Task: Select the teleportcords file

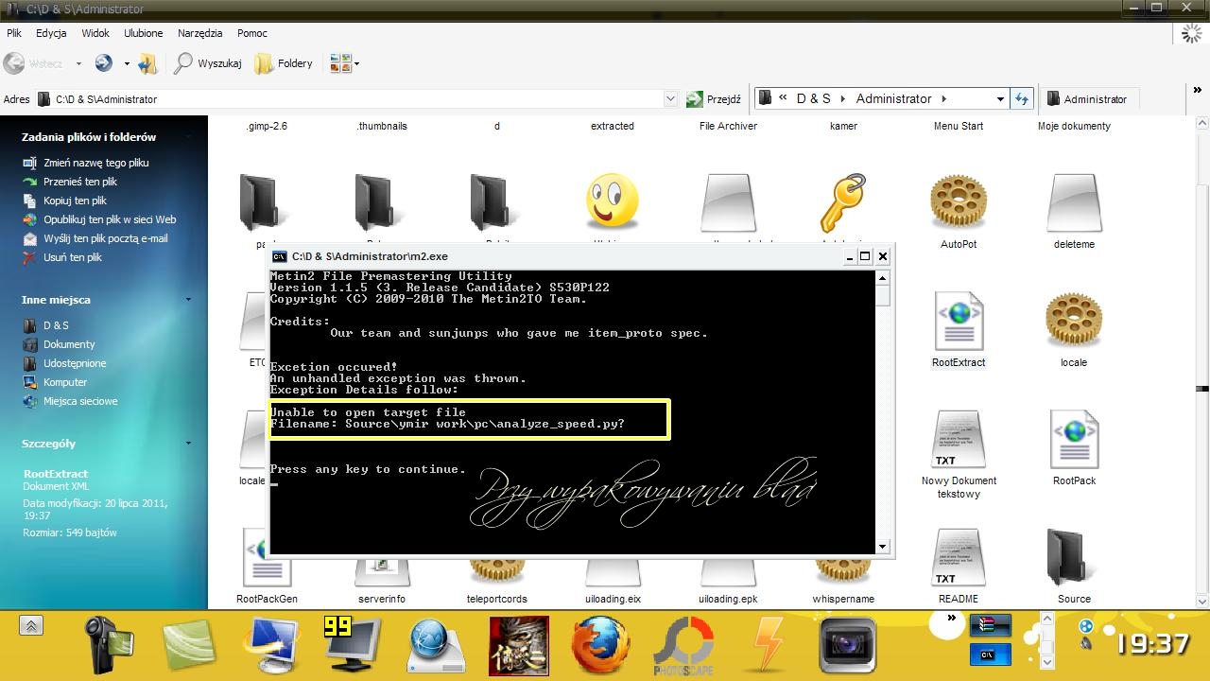Action: click(497, 571)
